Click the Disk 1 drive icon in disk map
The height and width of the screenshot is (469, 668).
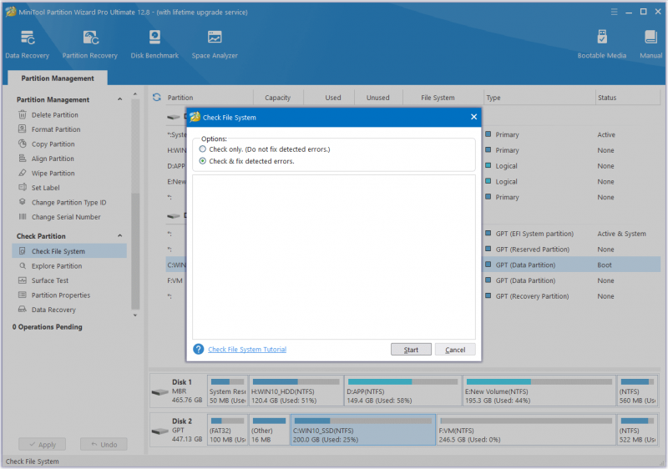pyautogui.click(x=160, y=391)
